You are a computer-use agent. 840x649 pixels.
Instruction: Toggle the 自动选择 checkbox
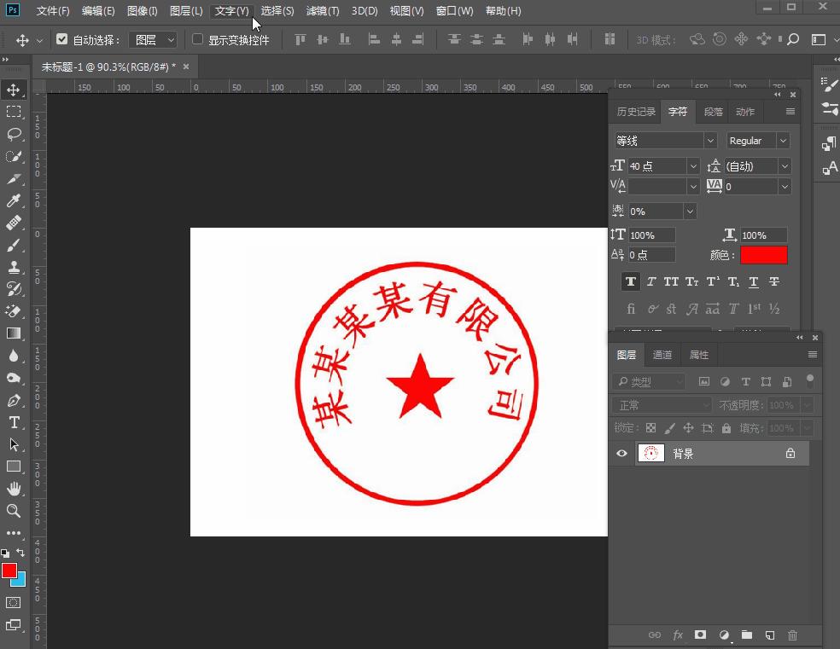pos(61,38)
